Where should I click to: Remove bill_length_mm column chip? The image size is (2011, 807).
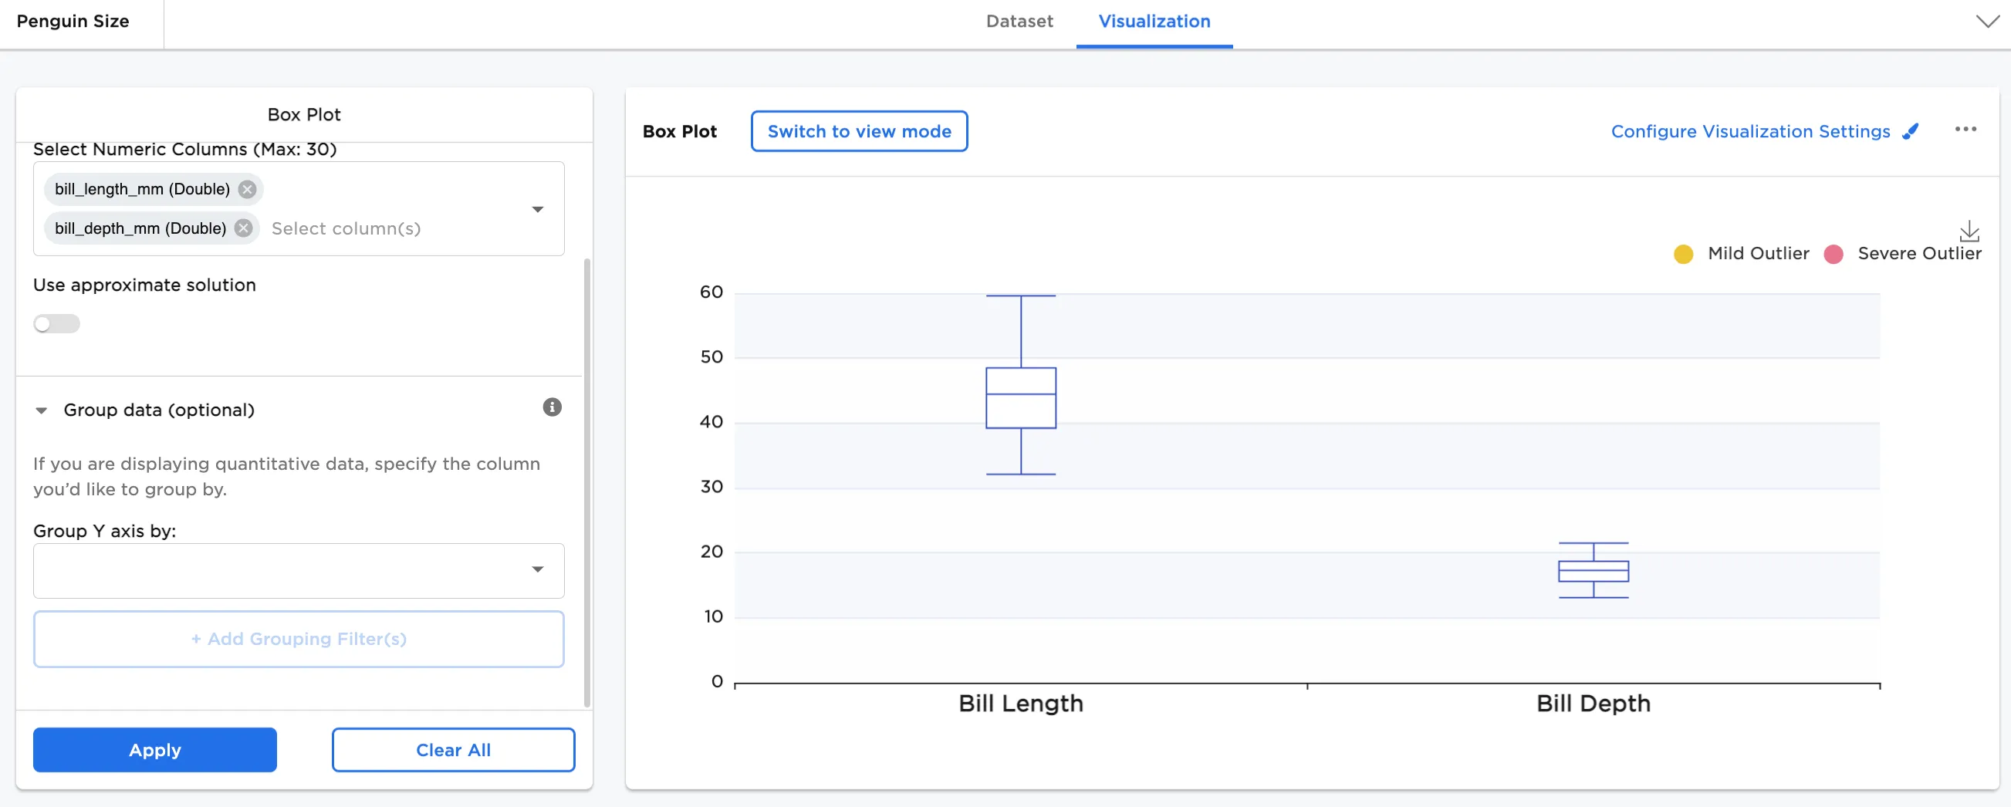pyautogui.click(x=248, y=189)
